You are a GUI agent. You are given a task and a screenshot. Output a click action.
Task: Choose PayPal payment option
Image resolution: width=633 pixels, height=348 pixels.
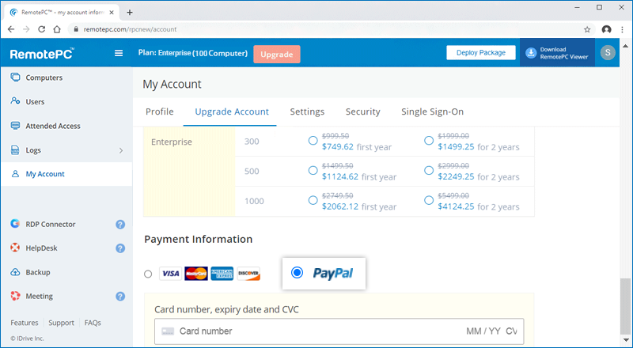(298, 273)
